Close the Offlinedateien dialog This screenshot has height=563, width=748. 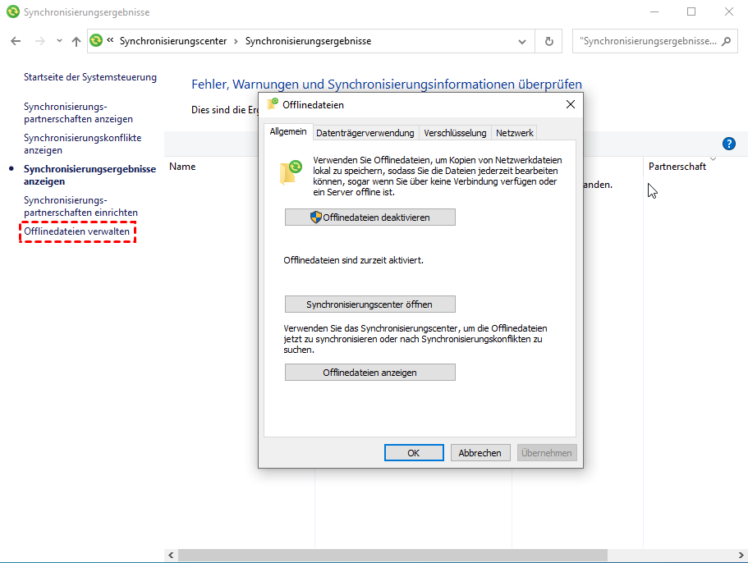point(571,104)
